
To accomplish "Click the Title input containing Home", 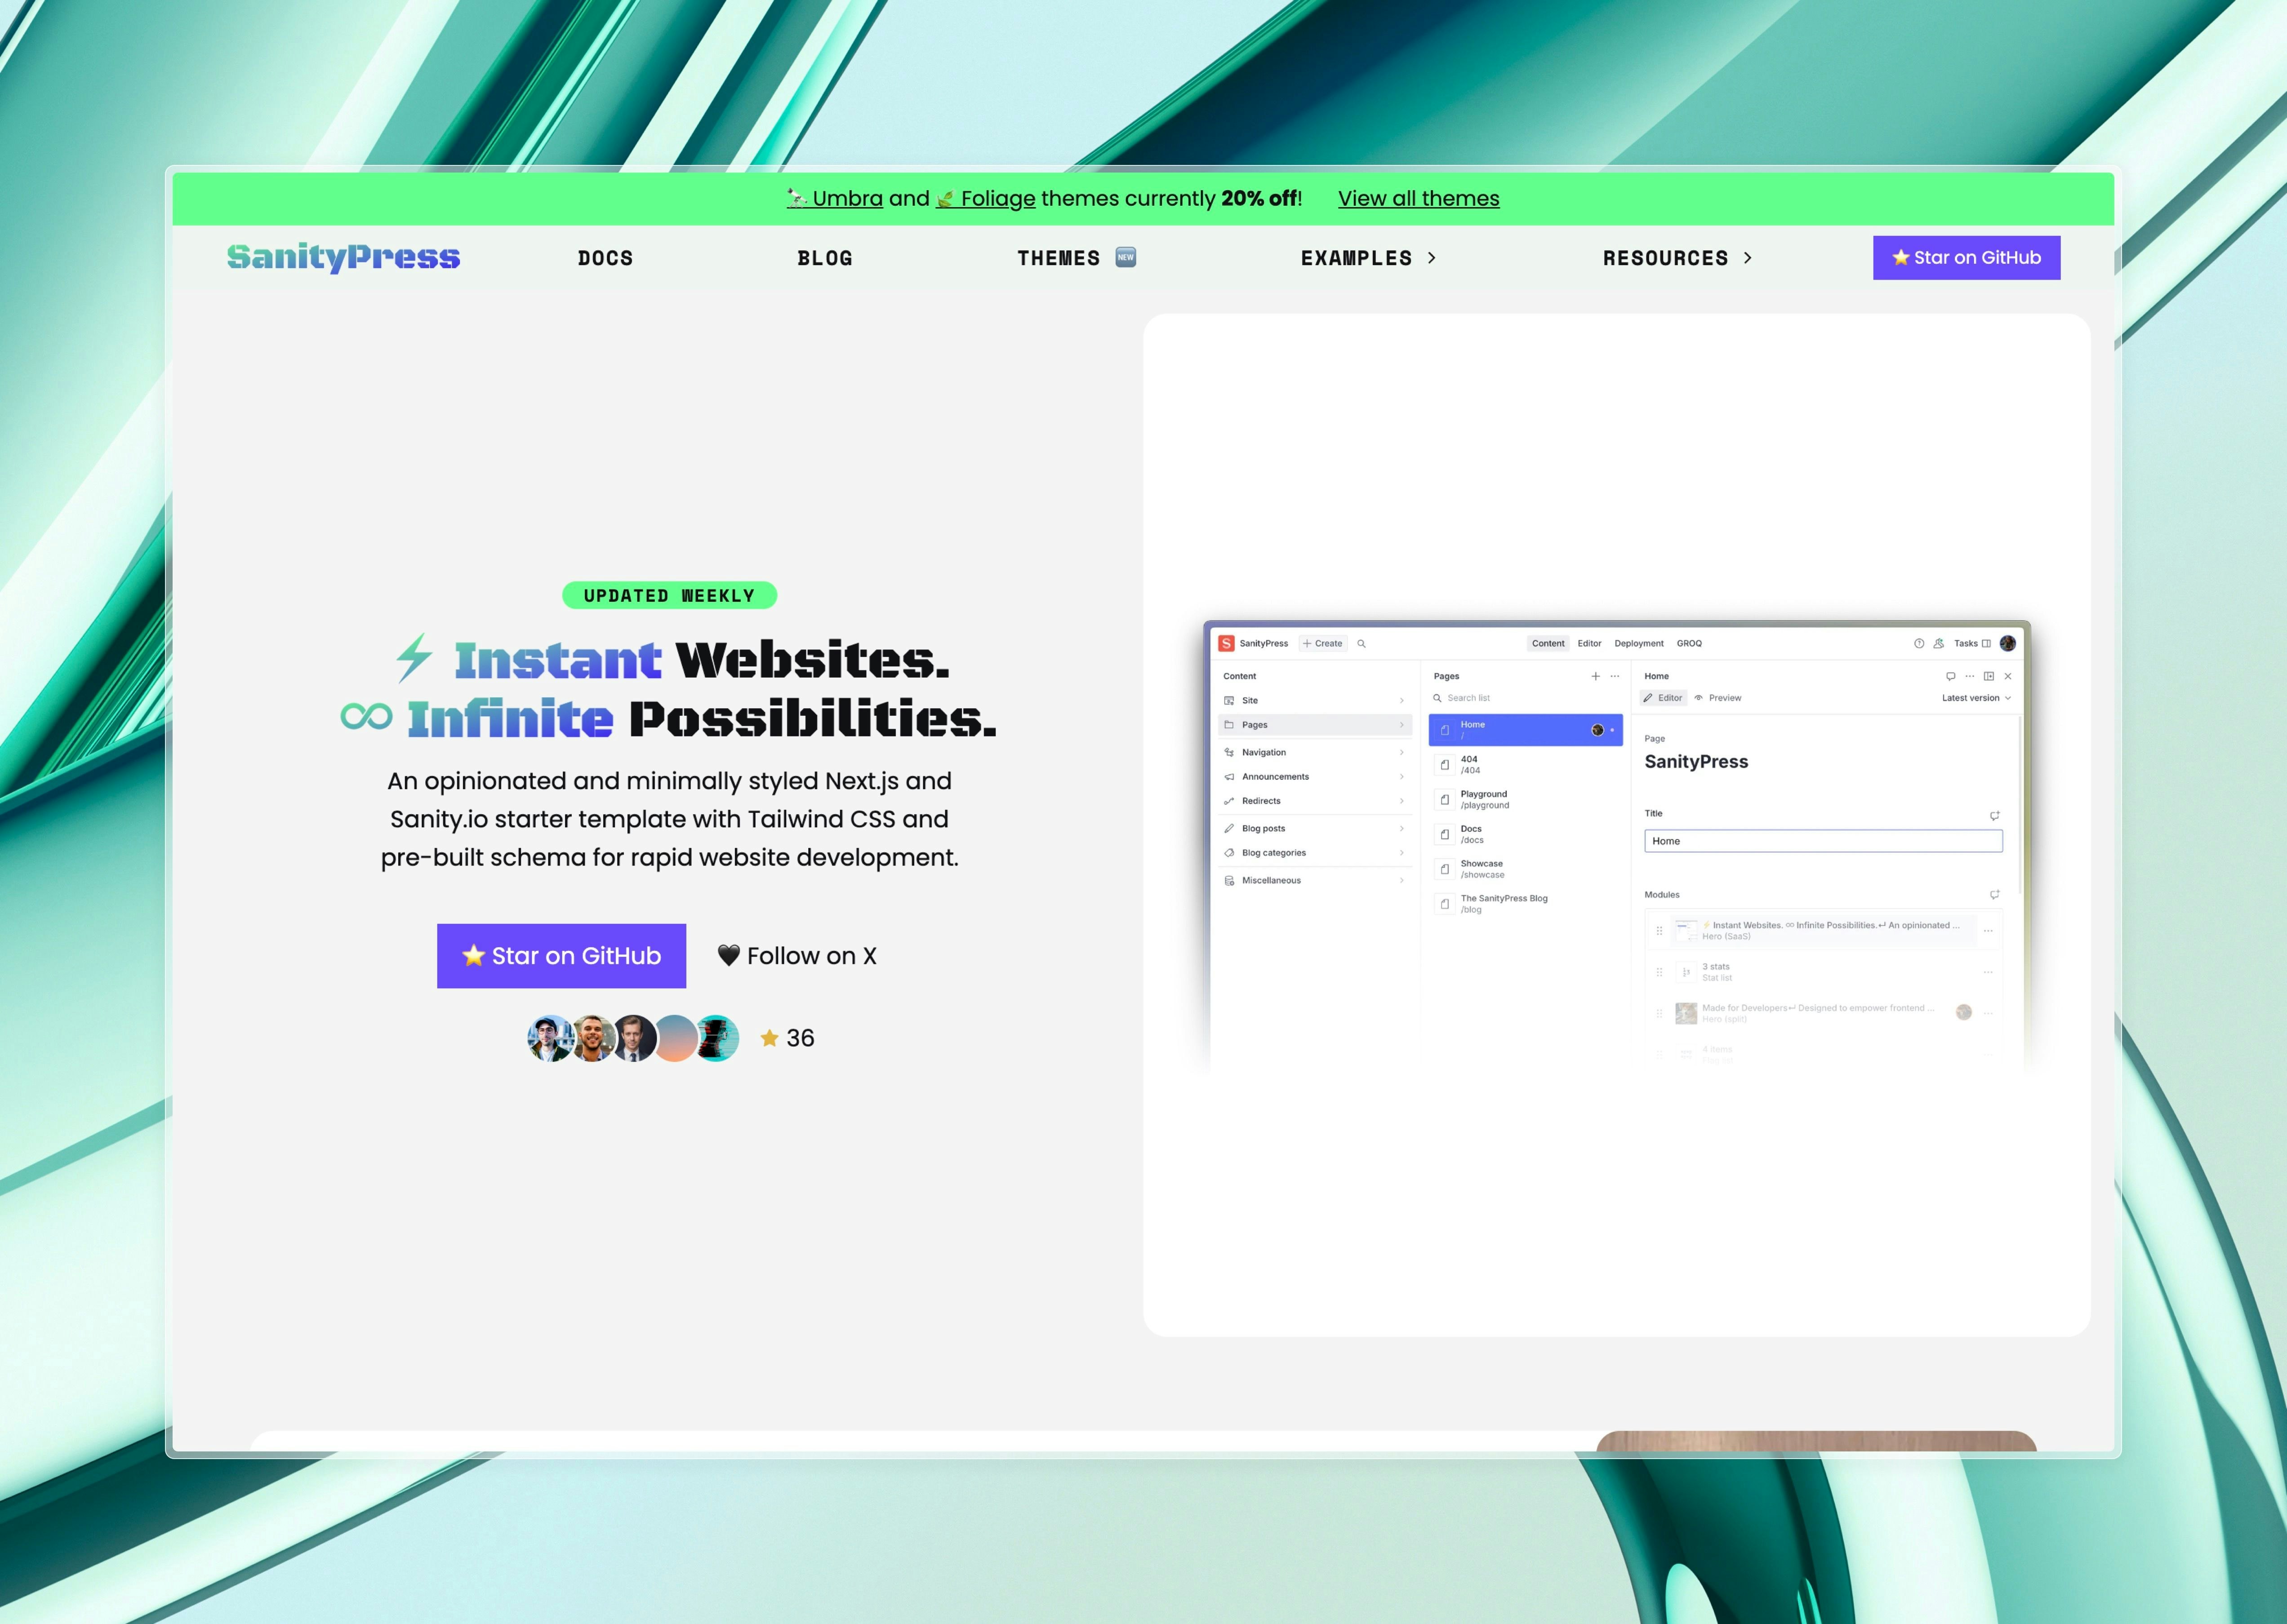I will 1823,841.
